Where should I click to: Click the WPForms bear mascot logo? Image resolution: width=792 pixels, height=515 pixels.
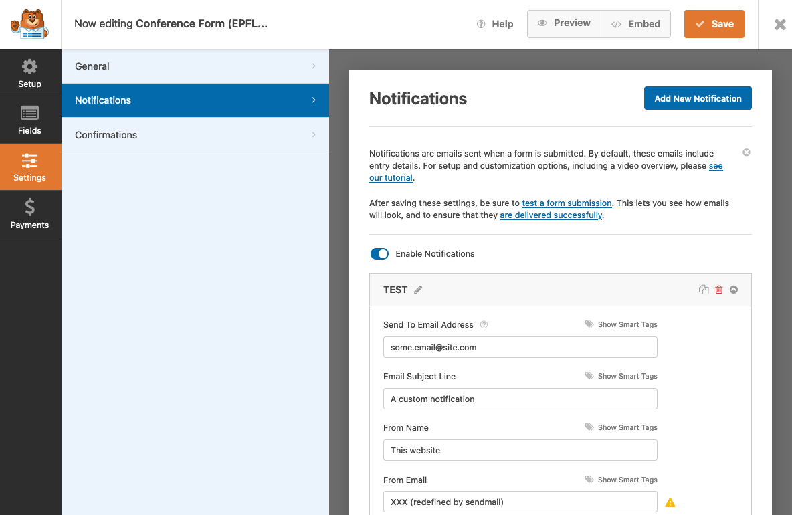click(x=30, y=25)
